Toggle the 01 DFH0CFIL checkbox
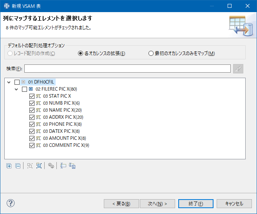The width and height of the screenshot is (257, 214). (17, 82)
